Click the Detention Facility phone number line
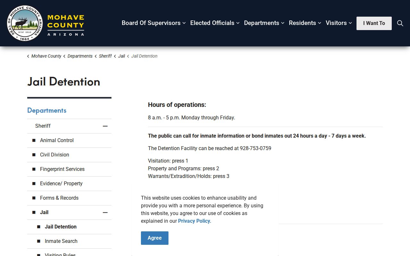Screen dimensions: 410x256 pyautogui.click(x=209, y=148)
